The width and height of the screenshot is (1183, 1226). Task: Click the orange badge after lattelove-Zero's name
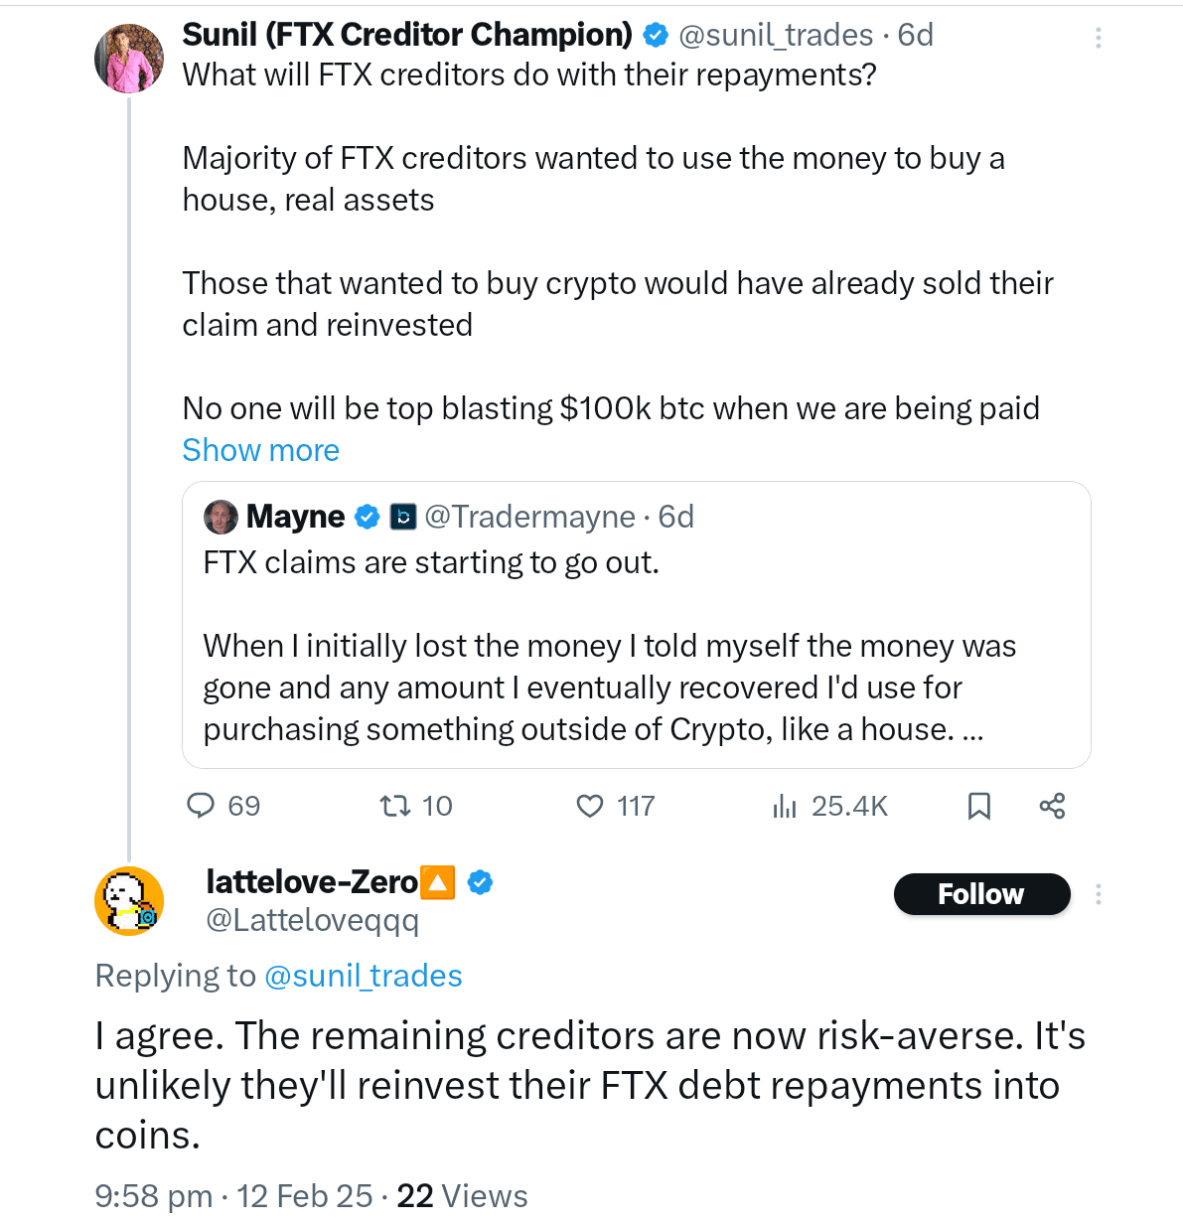437,881
